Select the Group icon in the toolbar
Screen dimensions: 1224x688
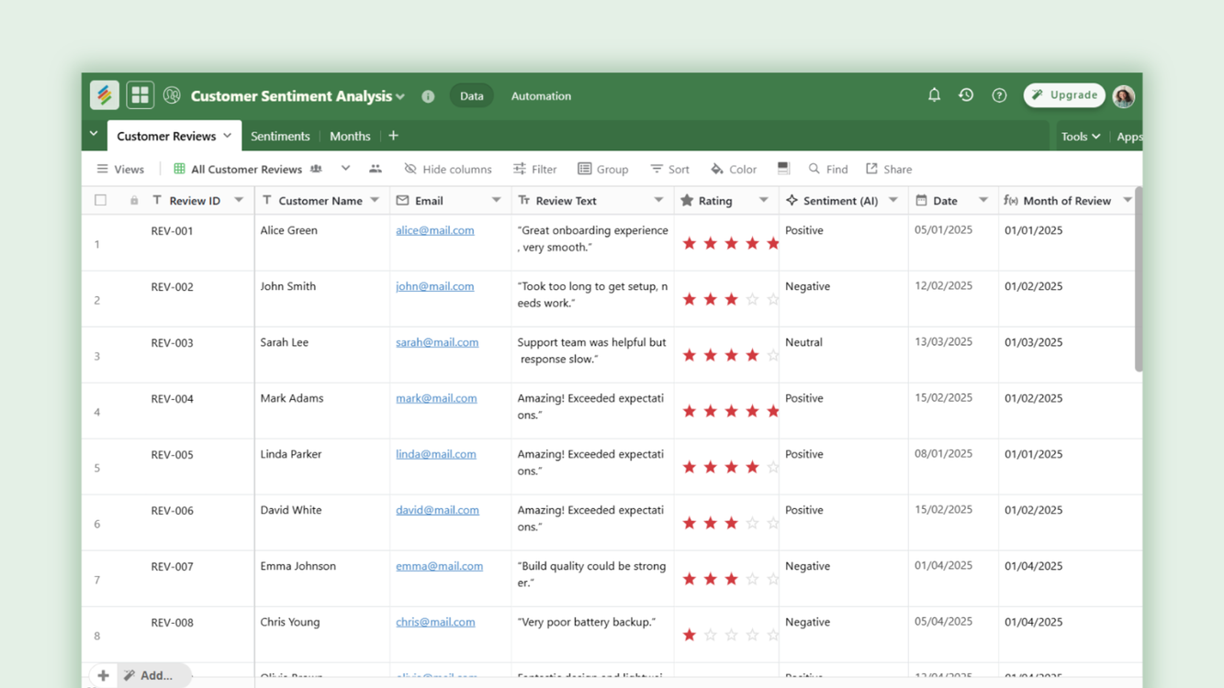585,169
